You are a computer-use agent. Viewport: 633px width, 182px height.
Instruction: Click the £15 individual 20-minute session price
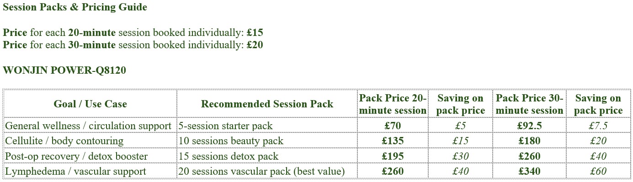coord(255,33)
